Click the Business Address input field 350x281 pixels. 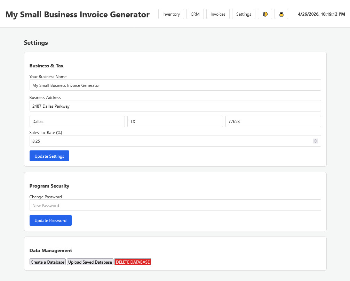point(175,106)
